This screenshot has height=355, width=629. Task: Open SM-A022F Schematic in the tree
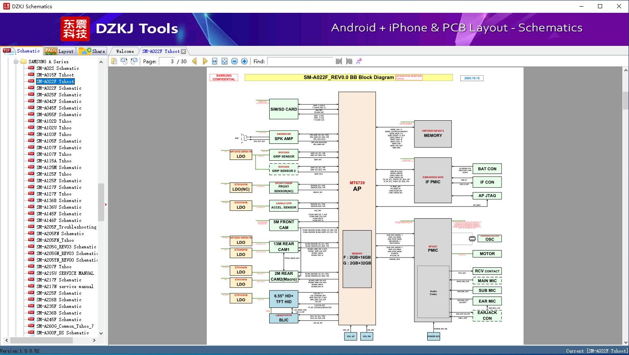coord(59,88)
